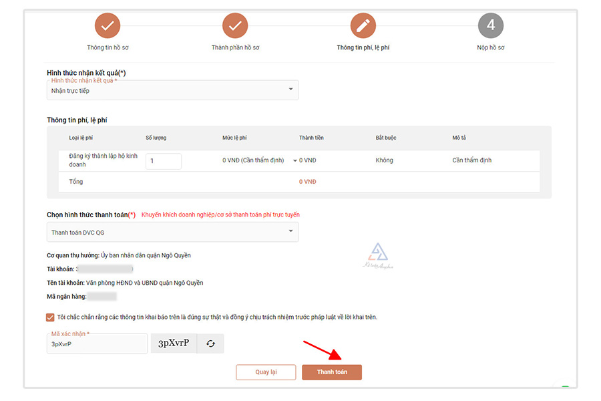Go to 'Thông tin hồ sơ' step
This screenshot has height=401, width=601.
[x=107, y=48]
